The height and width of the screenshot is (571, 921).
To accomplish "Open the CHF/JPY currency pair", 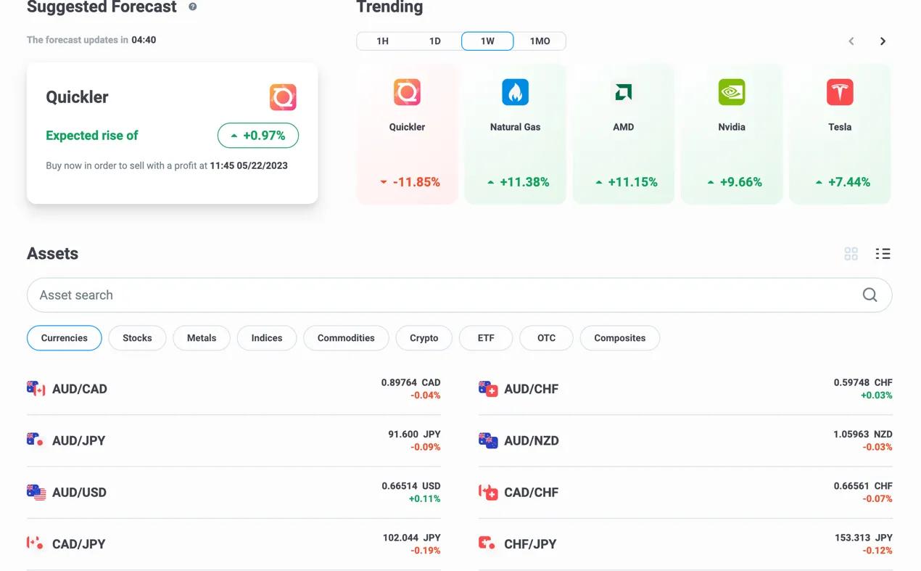I will (685, 543).
